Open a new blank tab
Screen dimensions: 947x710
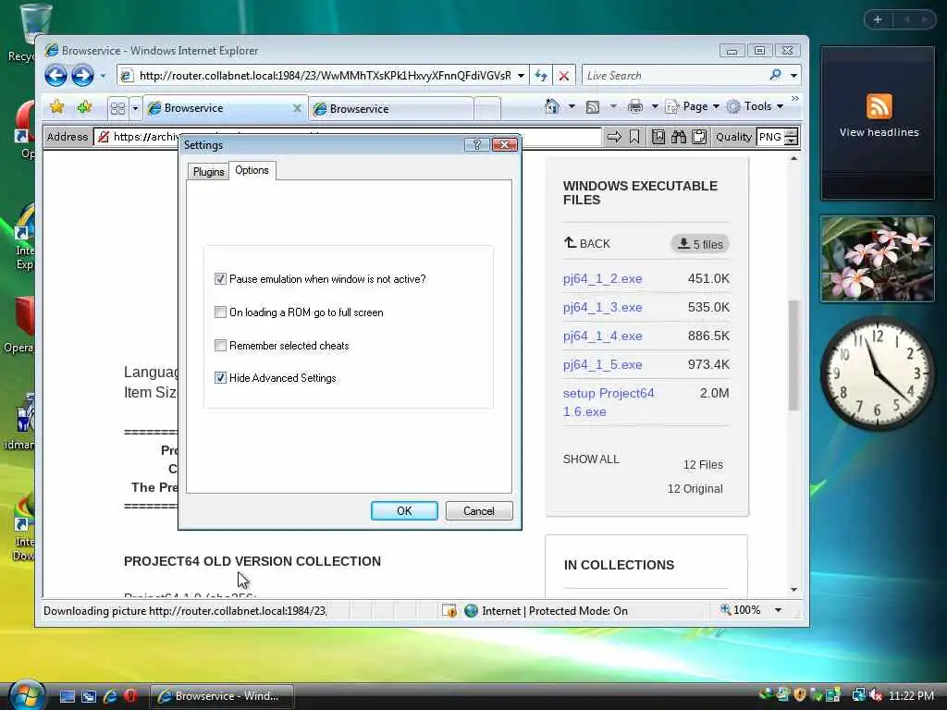(x=487, y=109)
